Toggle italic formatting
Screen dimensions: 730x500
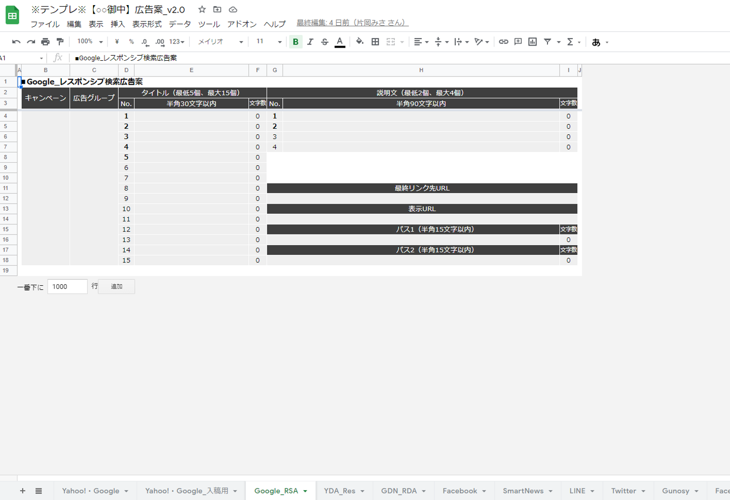(310, 42)
